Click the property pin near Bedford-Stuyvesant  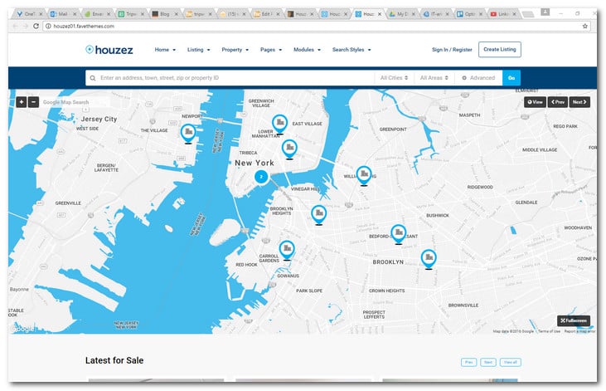click(399, 232)
